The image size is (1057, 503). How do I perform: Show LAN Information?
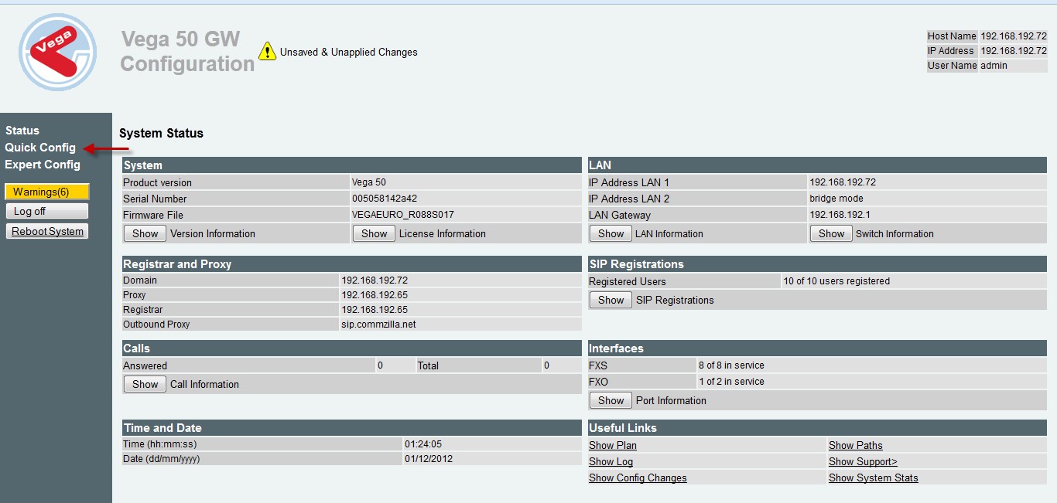[x=611, y=233]
